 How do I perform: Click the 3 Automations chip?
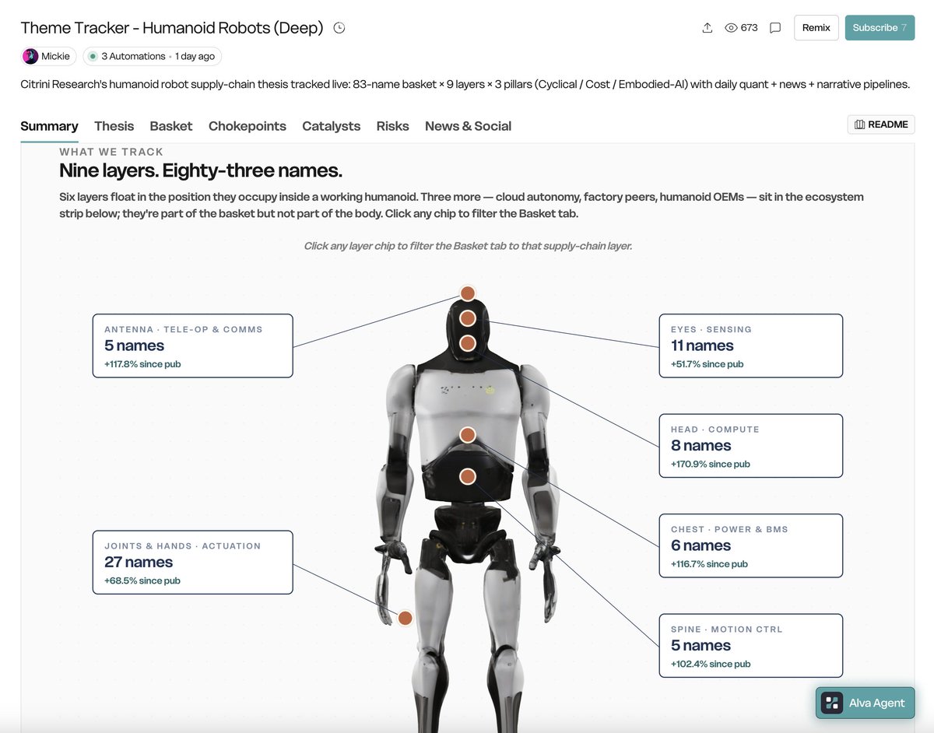click(153, 56)
